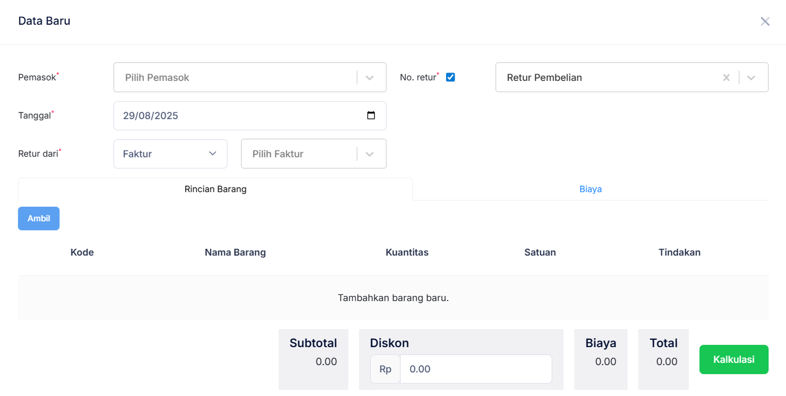Screen dimensions: 786x396
Task: Focus the Diskon amount input field
Action: (x=475, y=369)
